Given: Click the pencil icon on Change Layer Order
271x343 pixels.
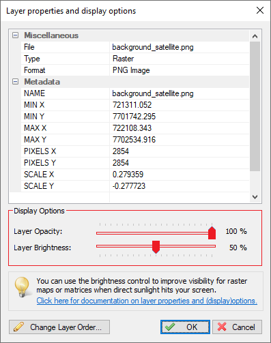Looking at the screenshot, I should point(18,327).
